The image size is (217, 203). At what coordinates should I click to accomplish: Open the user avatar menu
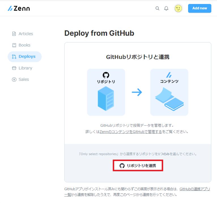pos(178,8)
